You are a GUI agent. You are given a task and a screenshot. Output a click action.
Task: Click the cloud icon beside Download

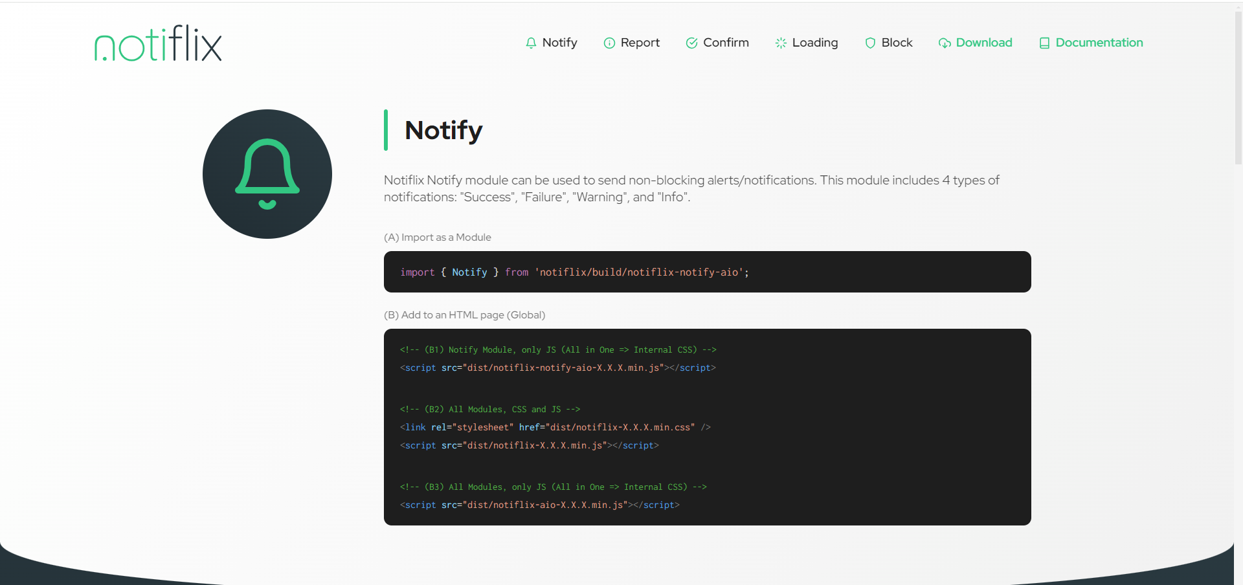[945, 43]
